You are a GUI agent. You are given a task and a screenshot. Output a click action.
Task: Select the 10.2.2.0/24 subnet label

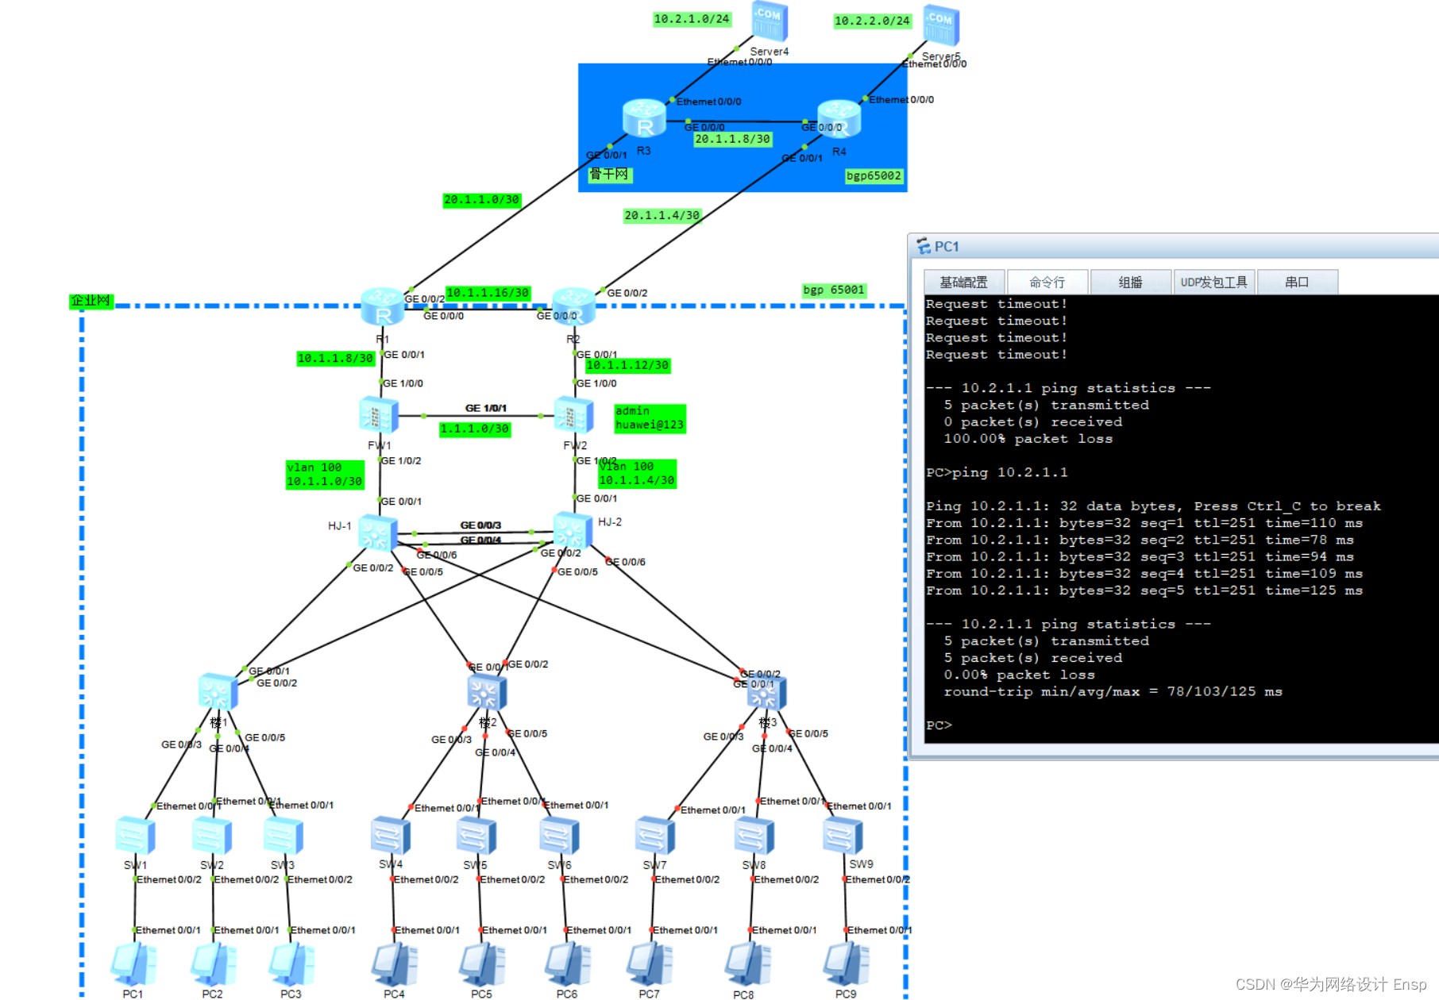pyautogui.click(x=872, y=21)
